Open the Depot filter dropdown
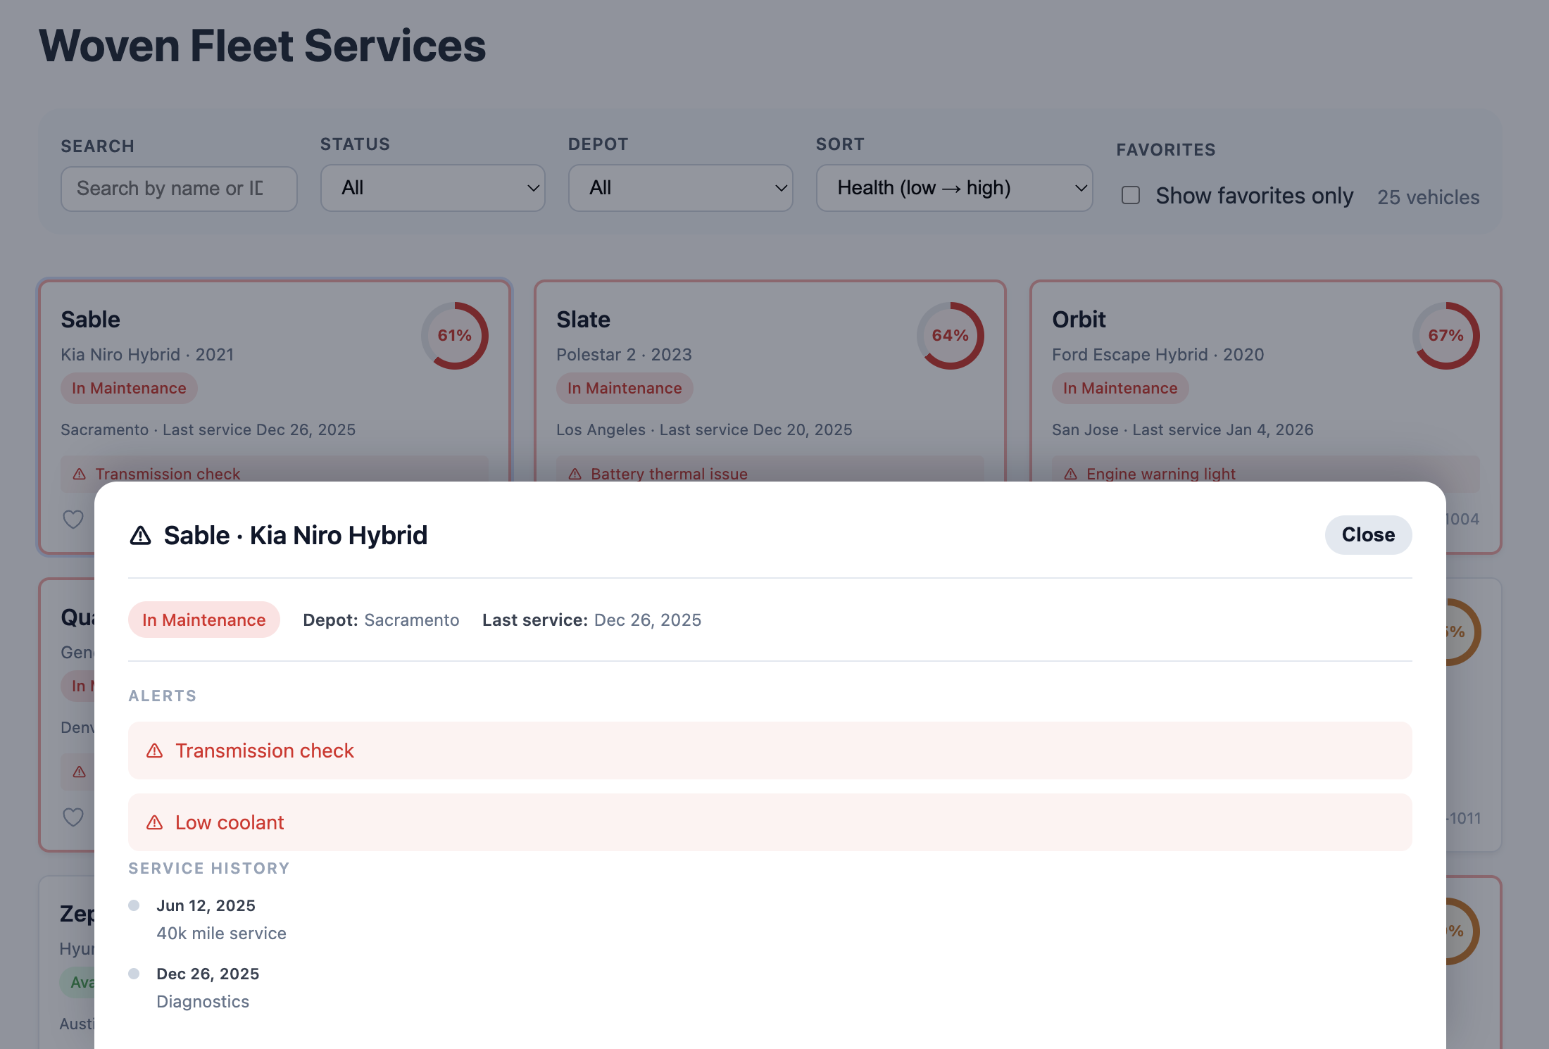Image resolution: width=1549 pixels, height=1049 pixels. click(x=680, y=188)
